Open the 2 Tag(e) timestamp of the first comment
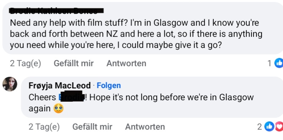This screenshot has height=140, width=283. click(25, 63)
